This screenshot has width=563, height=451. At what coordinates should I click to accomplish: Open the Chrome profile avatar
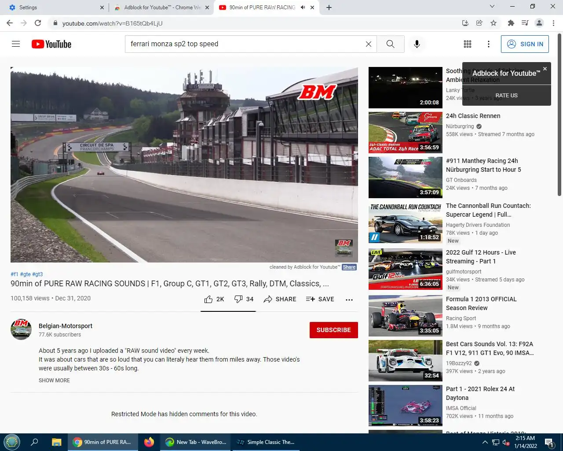point(539,23)
